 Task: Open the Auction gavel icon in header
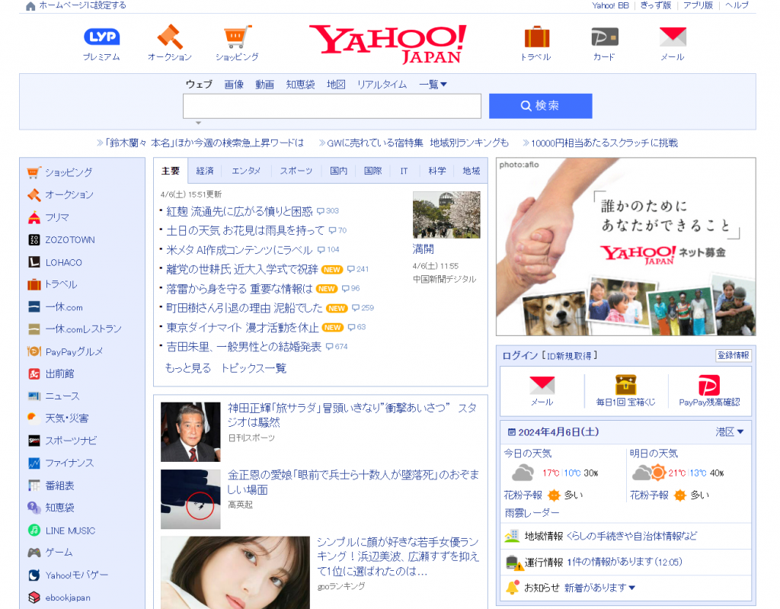click(x=170, y=37)
